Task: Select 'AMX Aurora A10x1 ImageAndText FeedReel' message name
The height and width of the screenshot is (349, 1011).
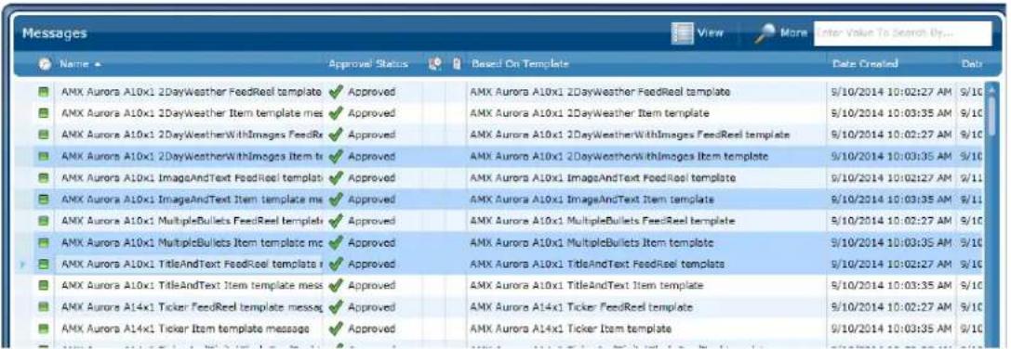Action: tap(191, 177)
